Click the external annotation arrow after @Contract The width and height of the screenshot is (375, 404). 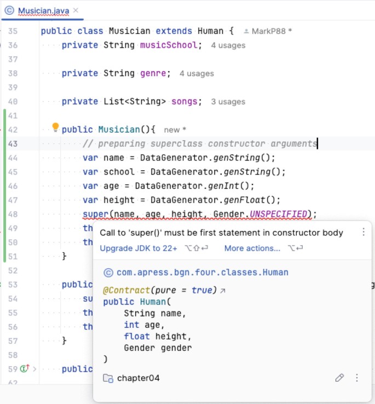click(x=222, y=291)
